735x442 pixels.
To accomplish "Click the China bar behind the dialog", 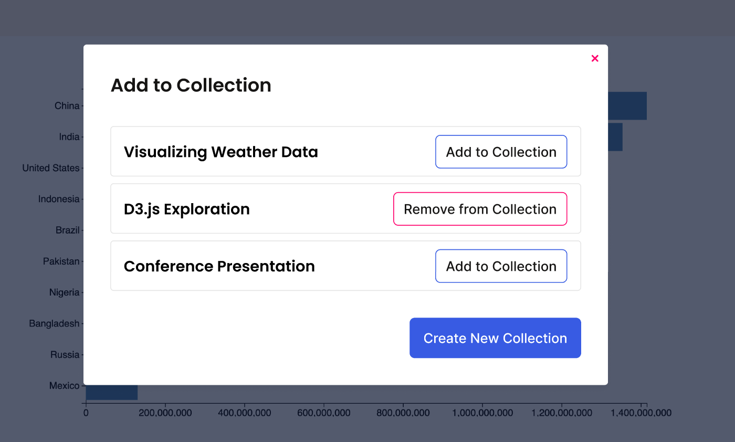I will 627,106.
